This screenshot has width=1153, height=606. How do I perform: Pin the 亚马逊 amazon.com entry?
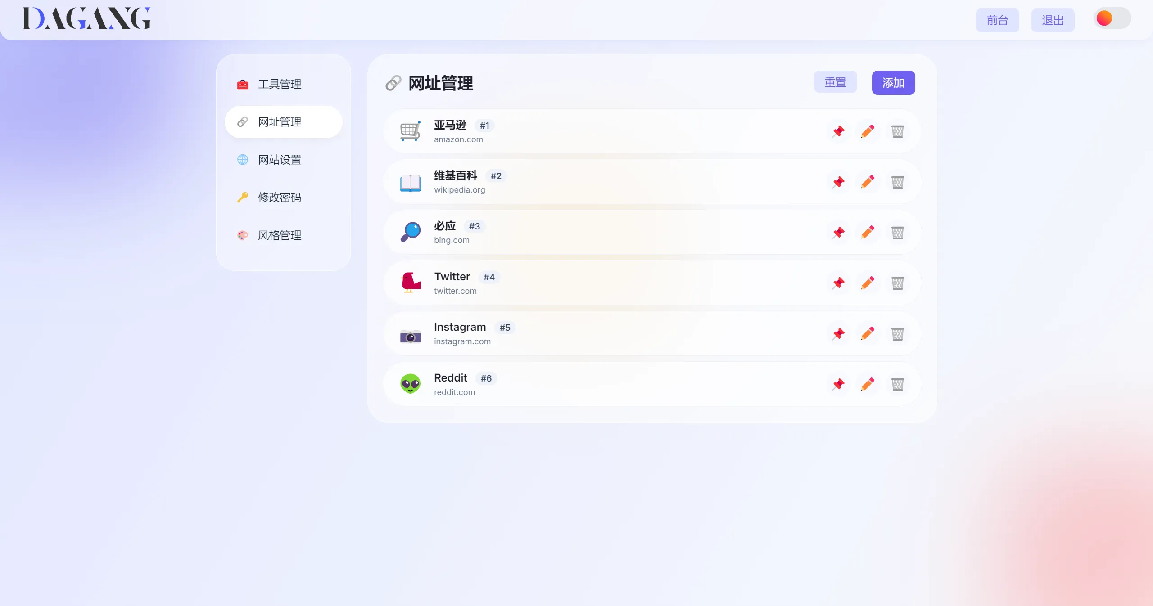pyautogui.click(x=838, y=131)
